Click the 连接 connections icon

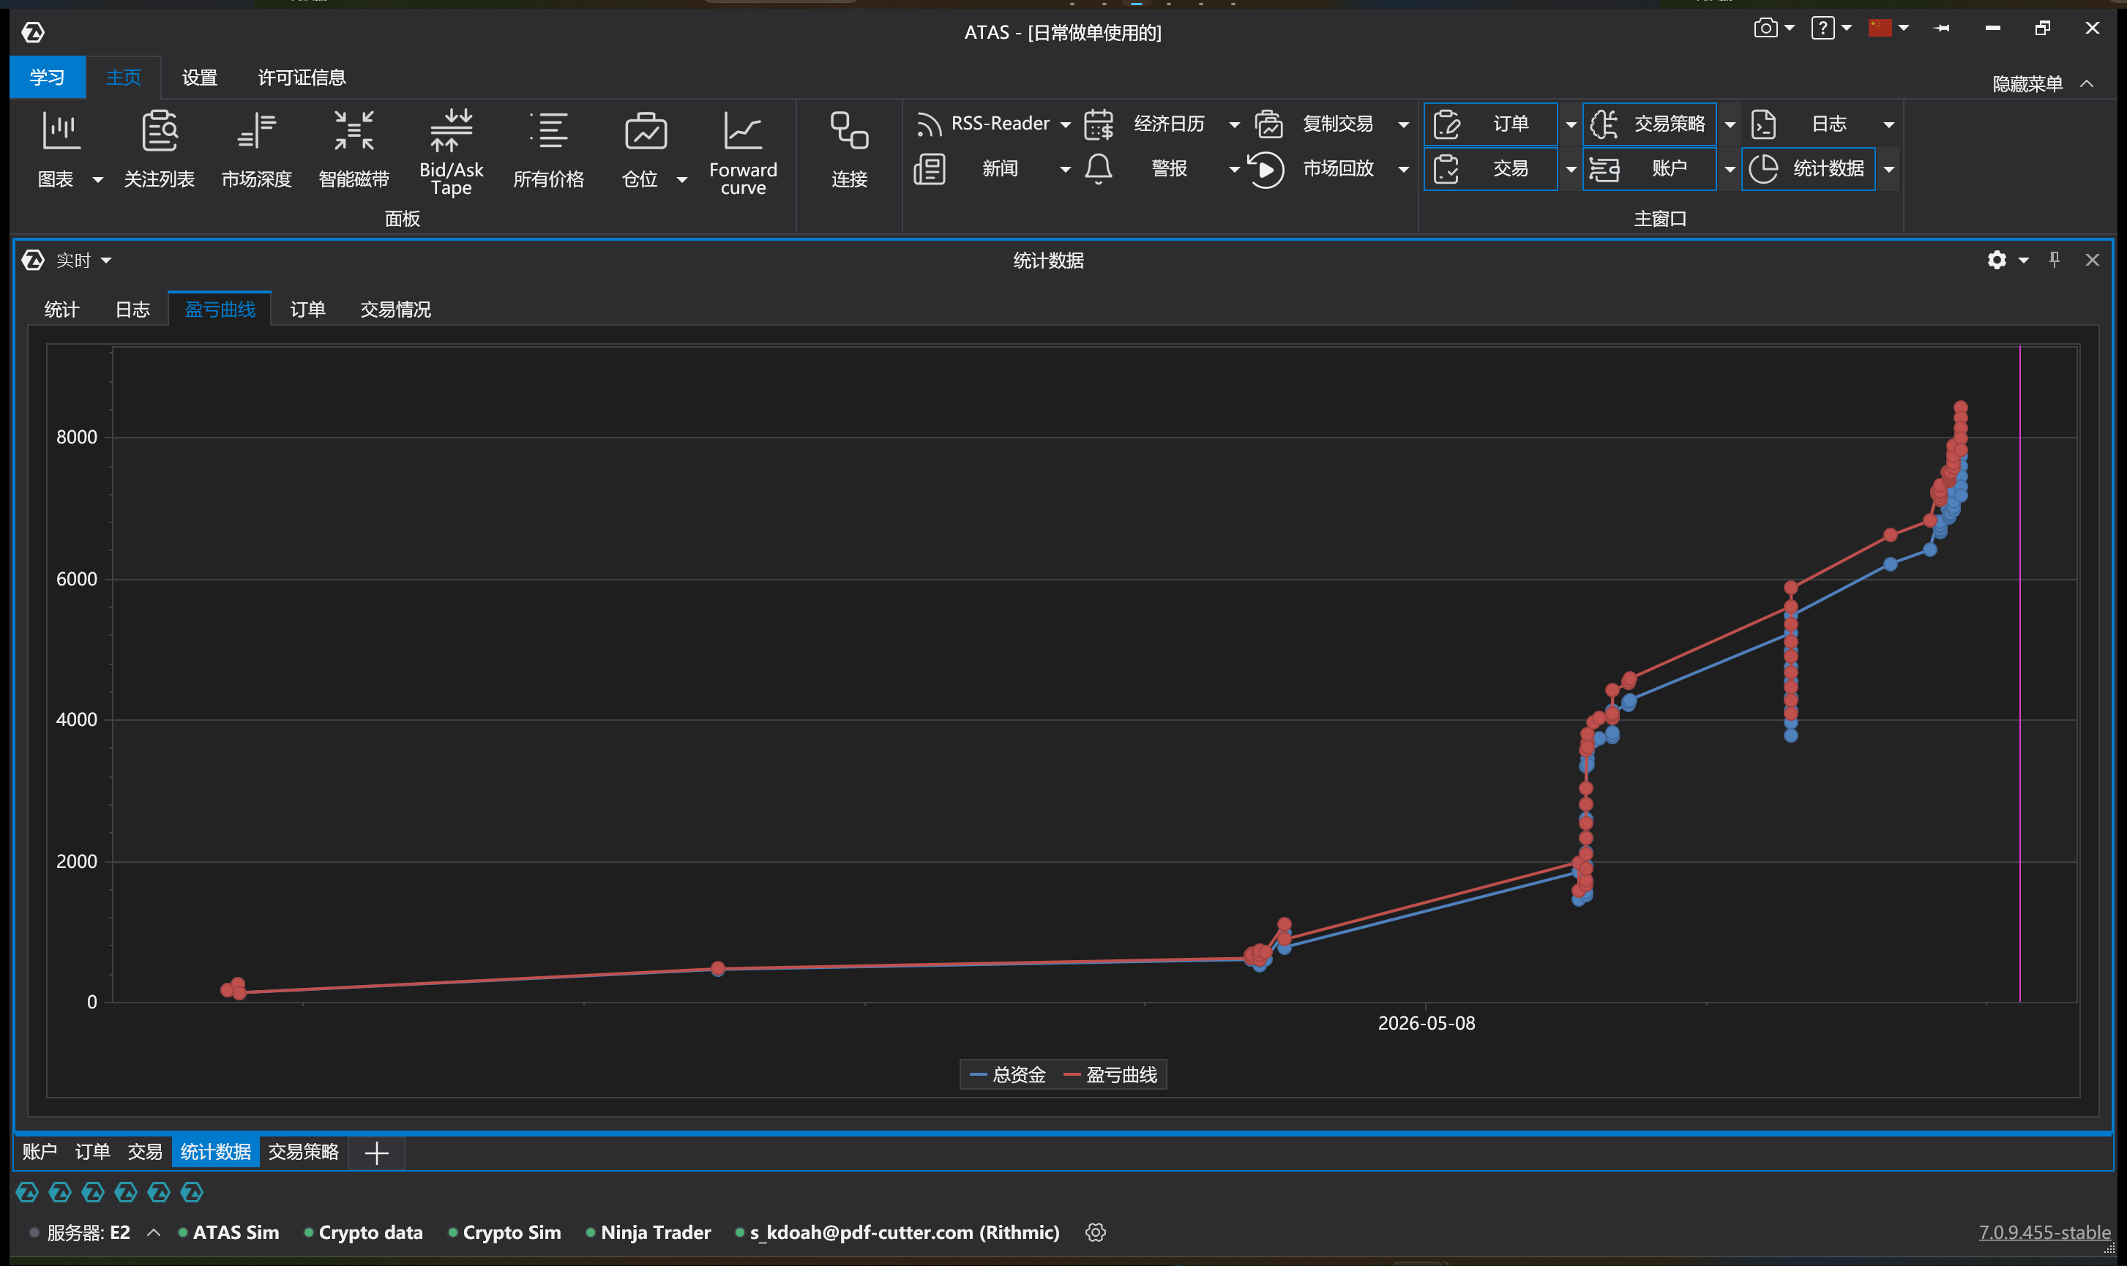pyautogui.click(x=849, y=132)
